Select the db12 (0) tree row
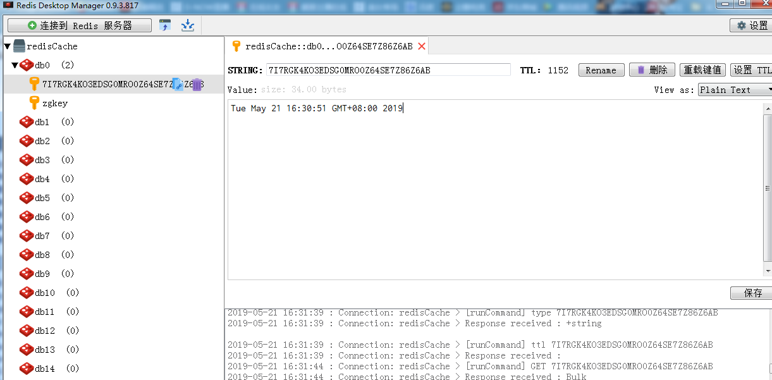The height and width of the screenshot is (380, 772). (x=114, y=331)
